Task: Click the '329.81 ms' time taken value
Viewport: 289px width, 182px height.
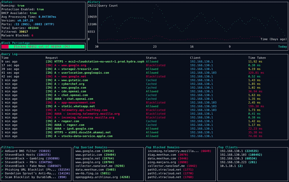Action: point(256,73)
